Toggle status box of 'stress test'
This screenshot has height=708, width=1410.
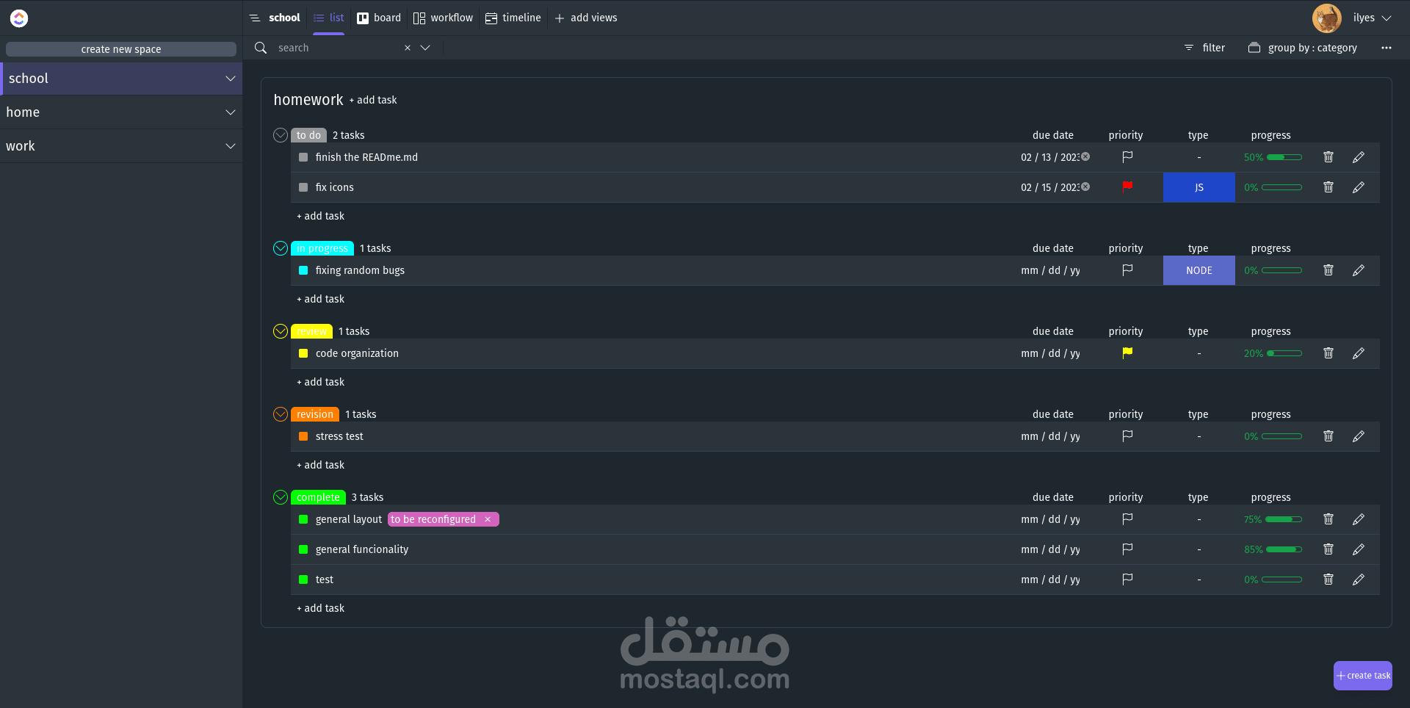pyautogui.click(x=303, y=436)
